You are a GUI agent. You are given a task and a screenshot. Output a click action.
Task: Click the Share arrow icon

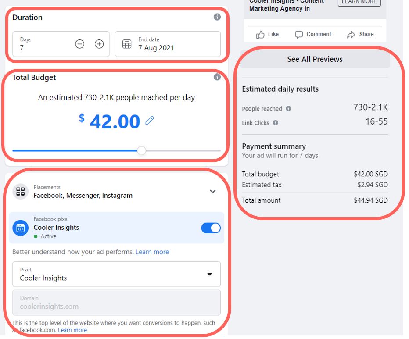click(x=351, y=34)
